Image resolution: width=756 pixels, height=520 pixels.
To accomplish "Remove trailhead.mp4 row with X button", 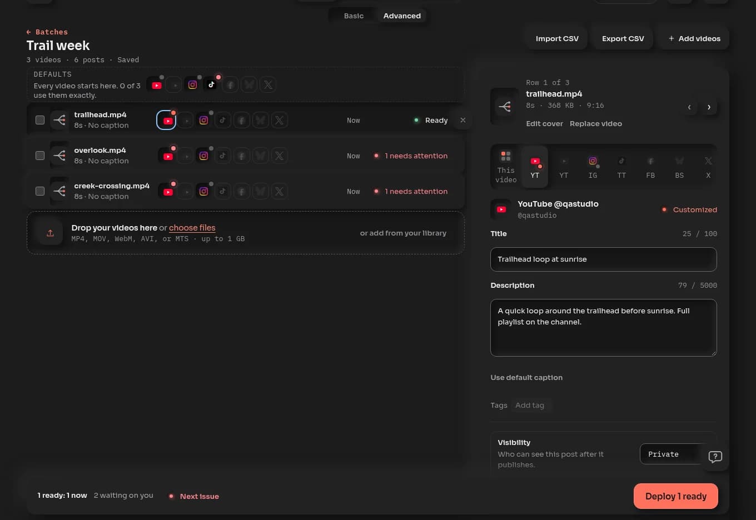I will [463, 120].
